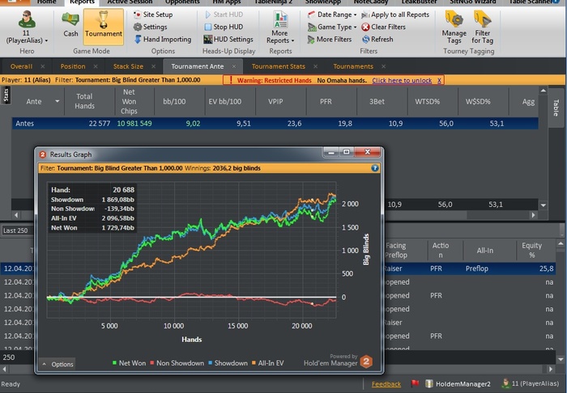Toggle the Non Showdown legend series
Image resolution: width=567 pixels, height=393 pixels.
[177, 363]
